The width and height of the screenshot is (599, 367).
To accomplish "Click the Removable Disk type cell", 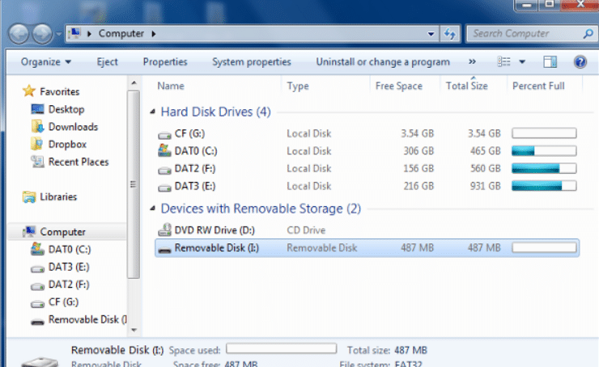I will click(321, 248).
